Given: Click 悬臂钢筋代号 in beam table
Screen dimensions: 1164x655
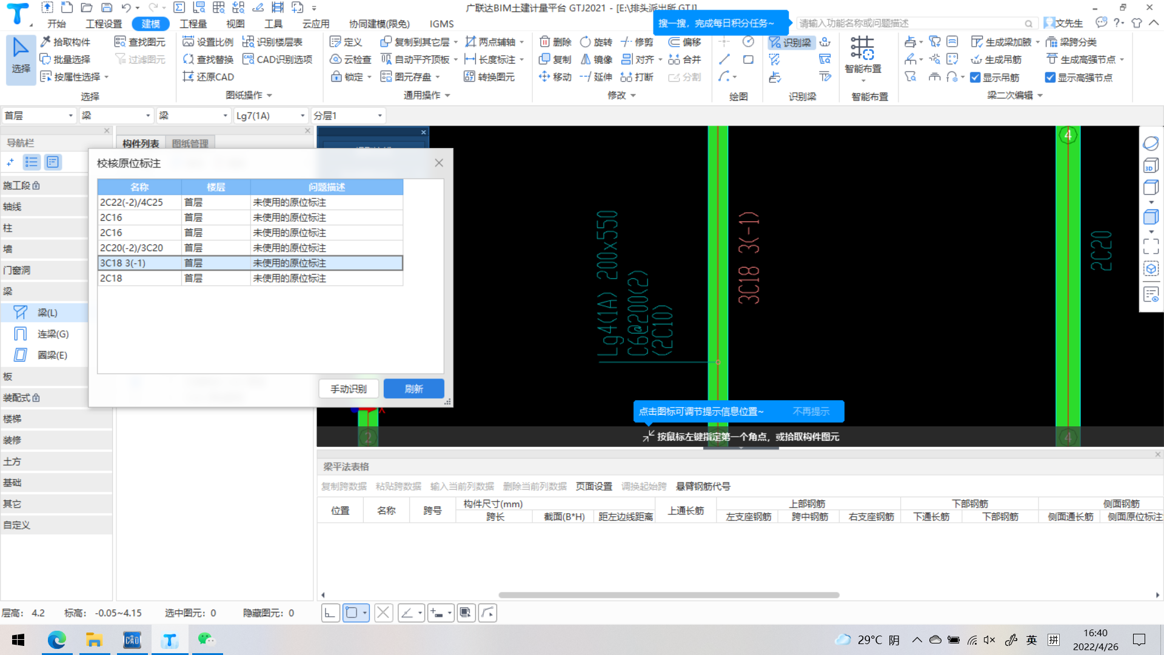Looking at the screenshot, I should 703,486.
